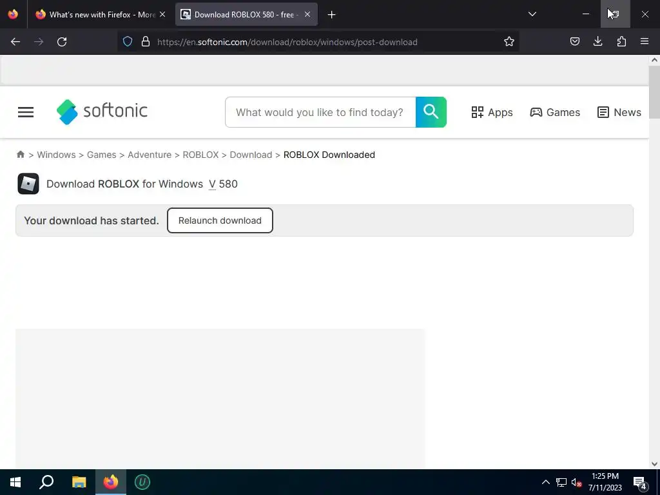Close the Download ROBLOX 580 tab
Image resolution: width=660 pixels, height=495 pixels.
pos(307,14)
